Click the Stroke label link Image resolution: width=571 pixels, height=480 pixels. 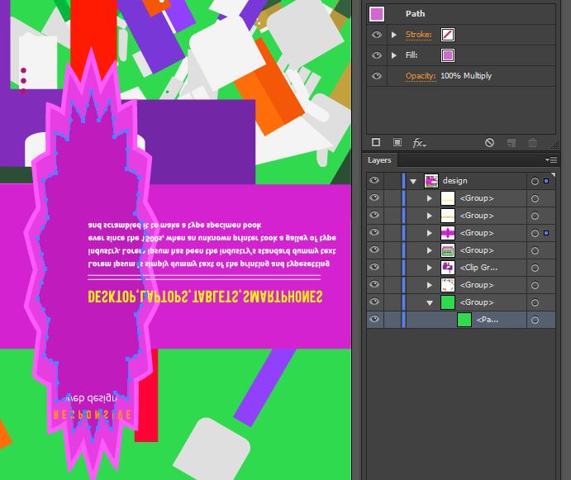click(x=419, y=35)
